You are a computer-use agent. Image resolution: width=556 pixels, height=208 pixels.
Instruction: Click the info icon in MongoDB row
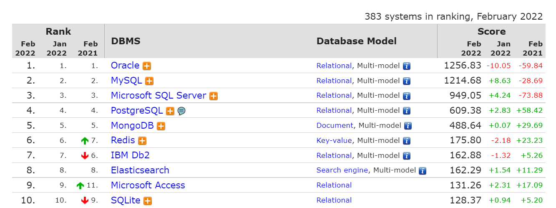[x=408, y=126]
